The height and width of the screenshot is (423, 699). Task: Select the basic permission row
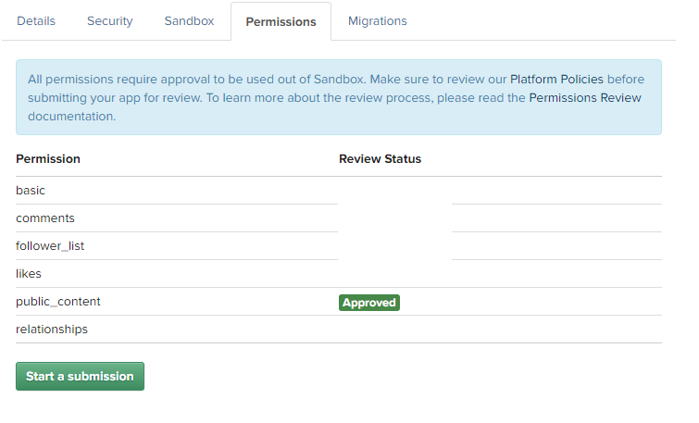point(177,191)
